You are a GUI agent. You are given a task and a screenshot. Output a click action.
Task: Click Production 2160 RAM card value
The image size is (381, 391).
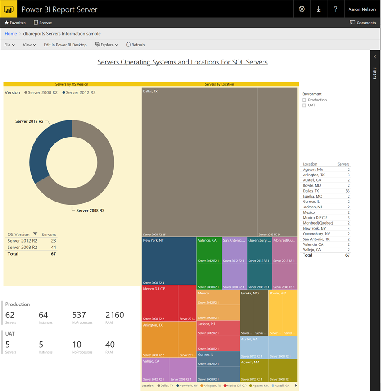tap(114, 315)
